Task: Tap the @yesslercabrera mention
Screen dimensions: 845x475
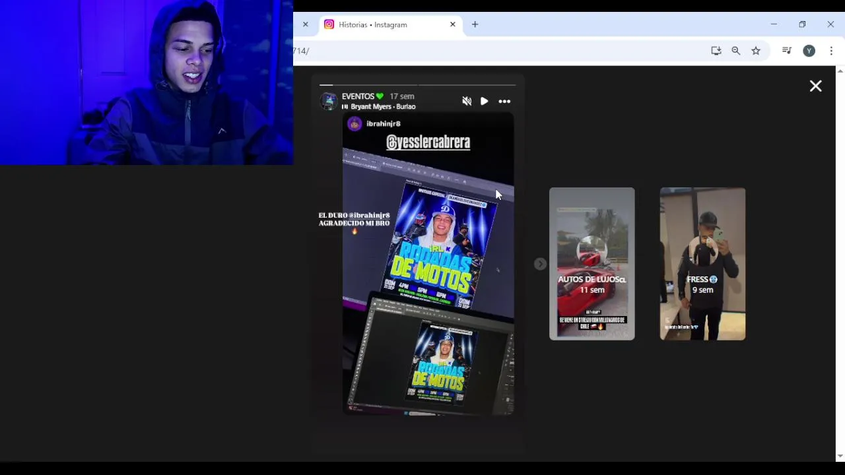Action: click(x=428, y=142)
